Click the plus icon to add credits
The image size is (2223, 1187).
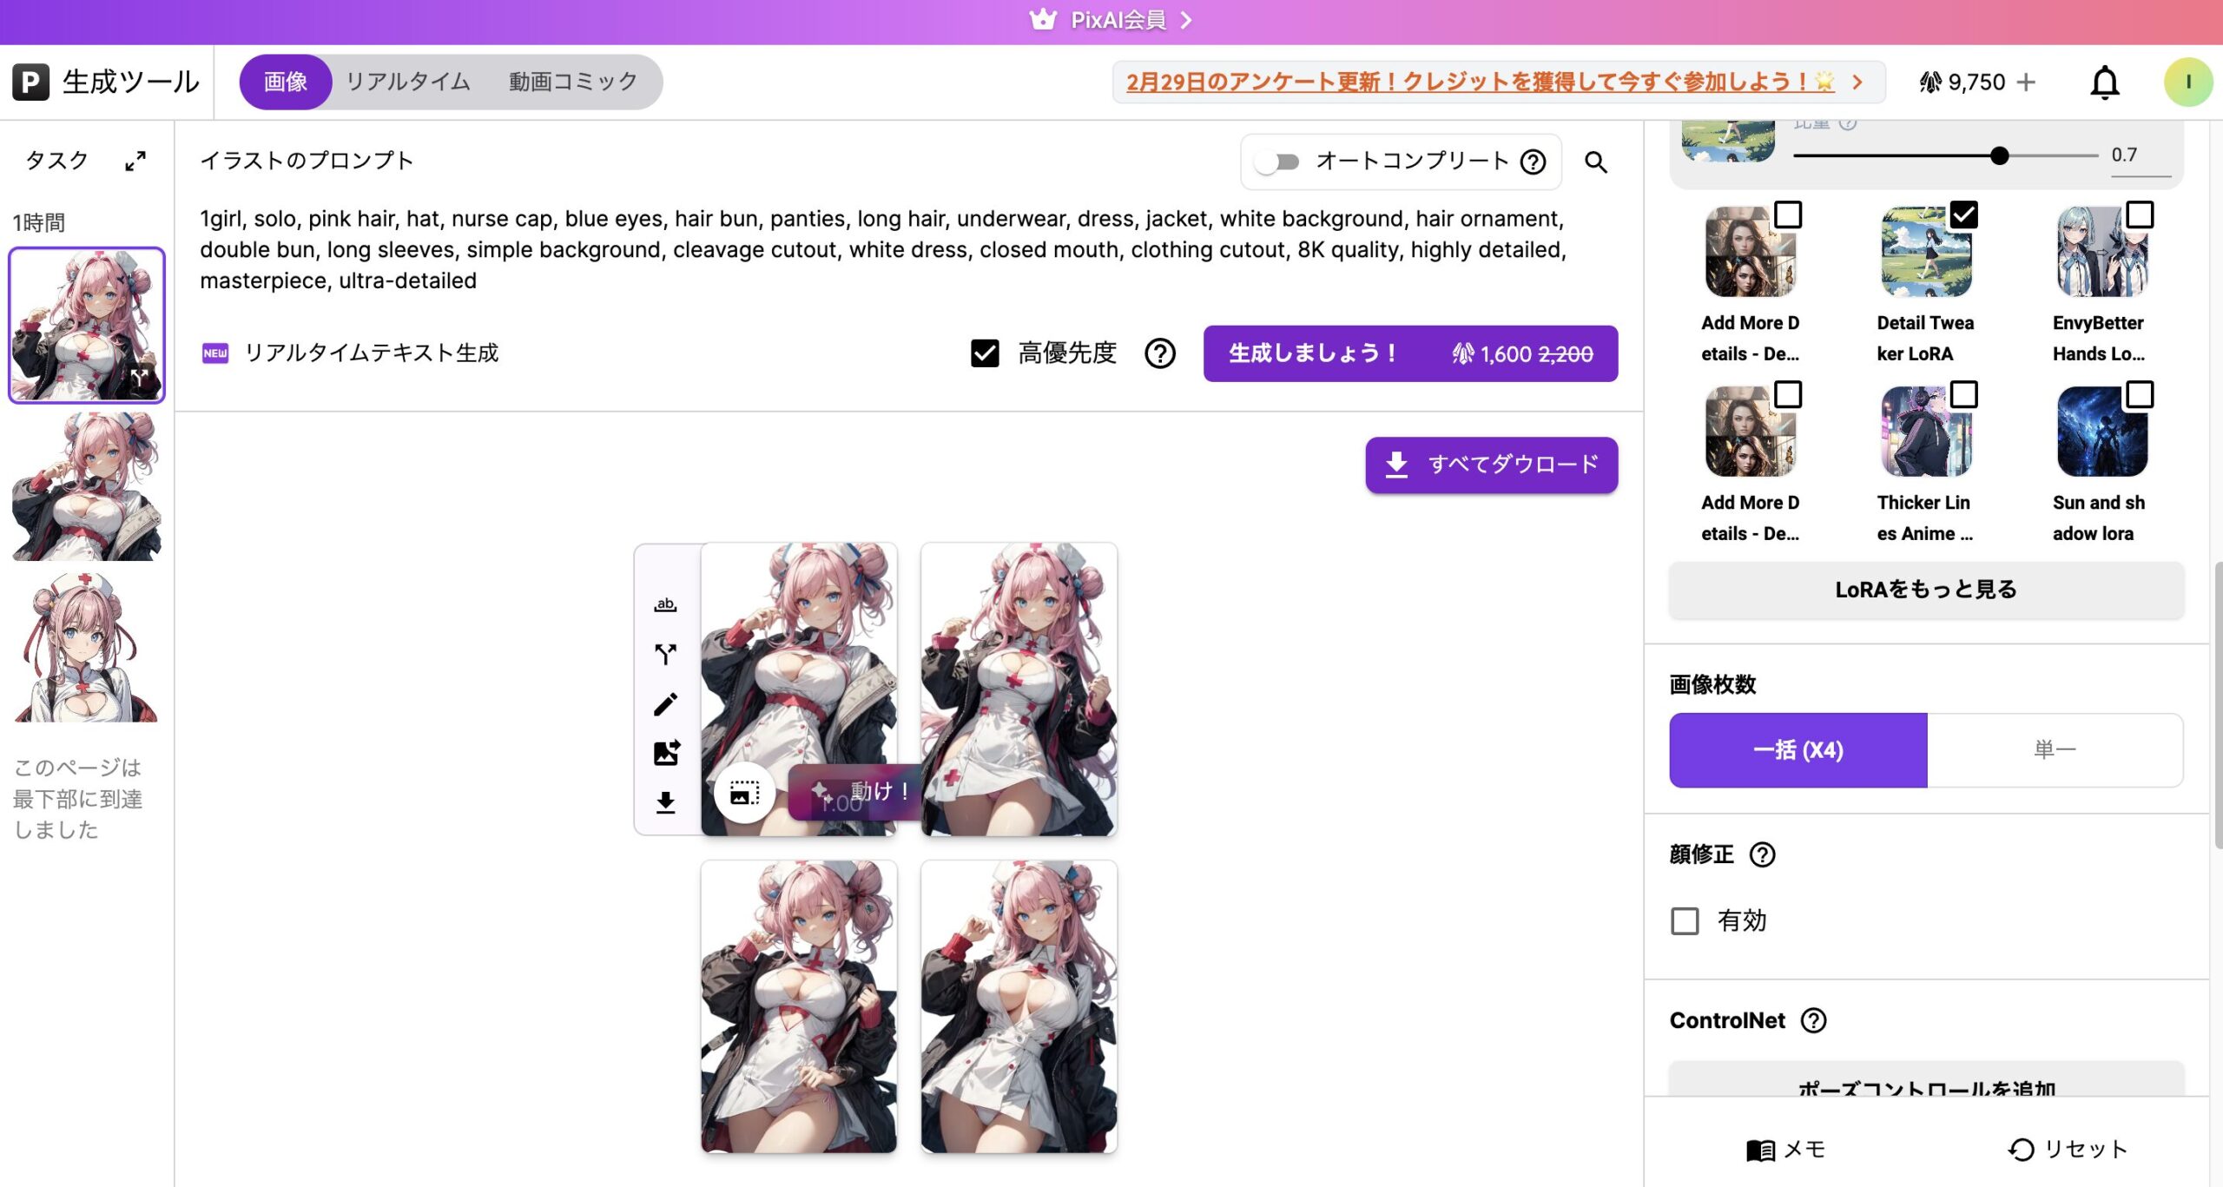[x=2026, y=82]
